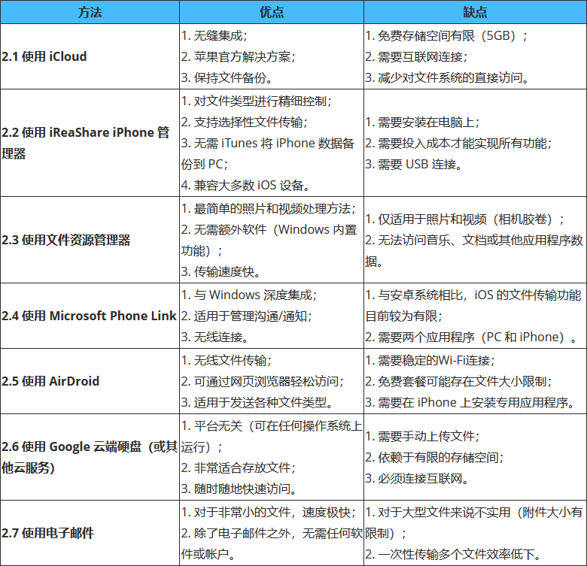
Task: Click '3. 随时随地快速访问。'
Action: point(239,489)
